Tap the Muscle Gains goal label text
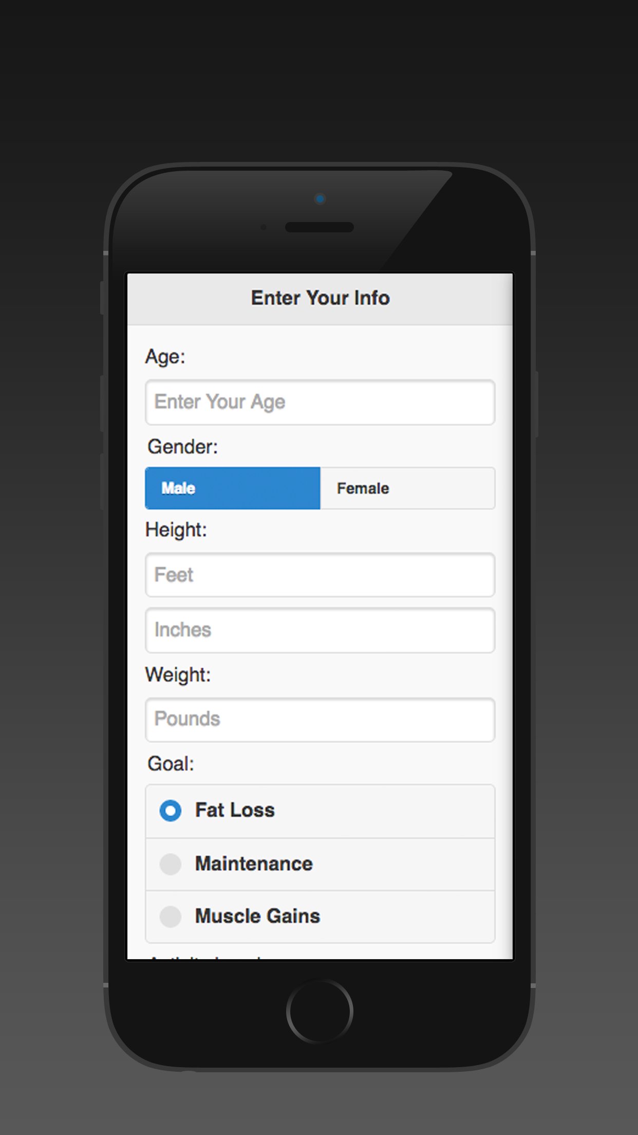The width and height of the screenshot is (638, 1135). [257, 917]
